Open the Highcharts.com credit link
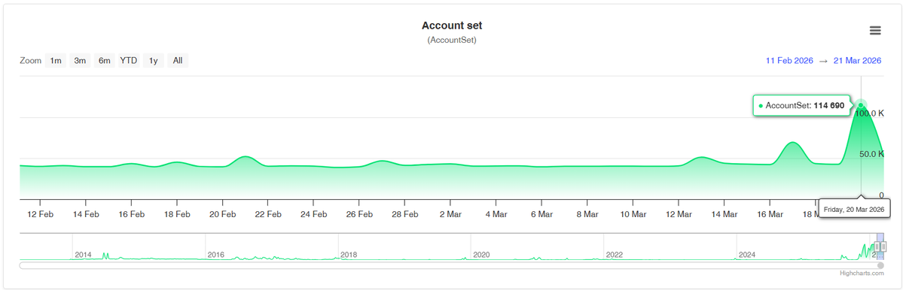903x290 pixels. pos(862,273)
